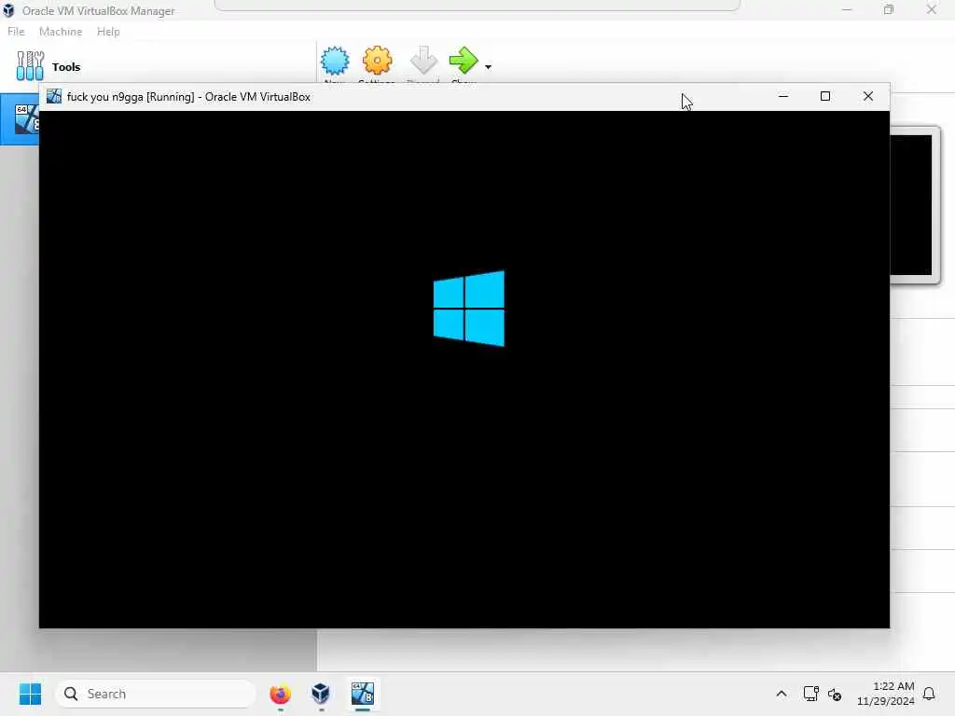Open the clock and date flyout
Viewport: 955px width, 716px height.
[x=886, y=694]
